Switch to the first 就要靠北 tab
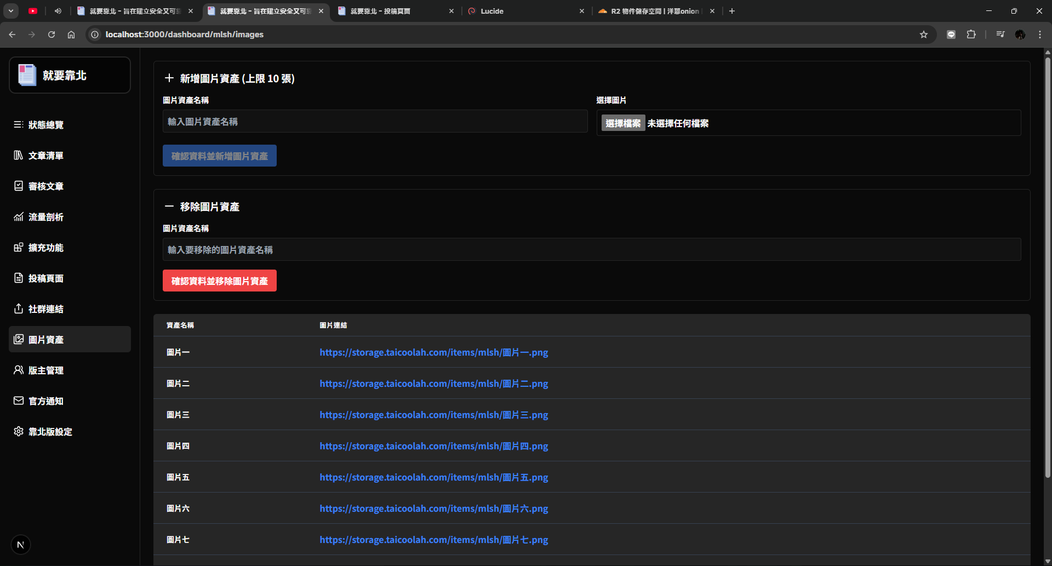The height and width of the screenshot is (566, 1052). point(135,11)
